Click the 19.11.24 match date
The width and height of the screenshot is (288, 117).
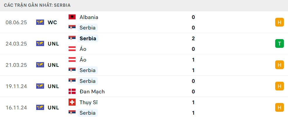coord(16,86)
